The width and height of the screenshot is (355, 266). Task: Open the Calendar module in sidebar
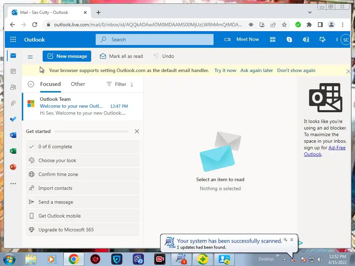pyautogui.click(x=13, y=71)
